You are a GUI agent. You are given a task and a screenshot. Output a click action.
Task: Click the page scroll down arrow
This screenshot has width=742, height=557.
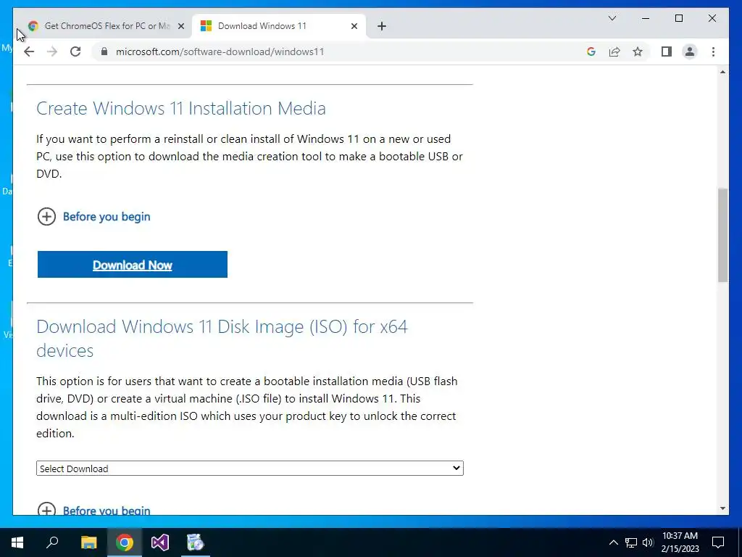click(x=722, y=508)
